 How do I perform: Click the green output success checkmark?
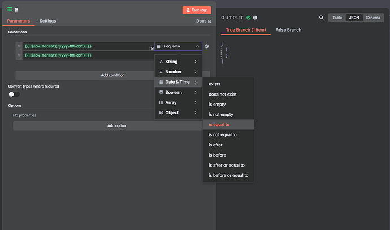[249, 18]
